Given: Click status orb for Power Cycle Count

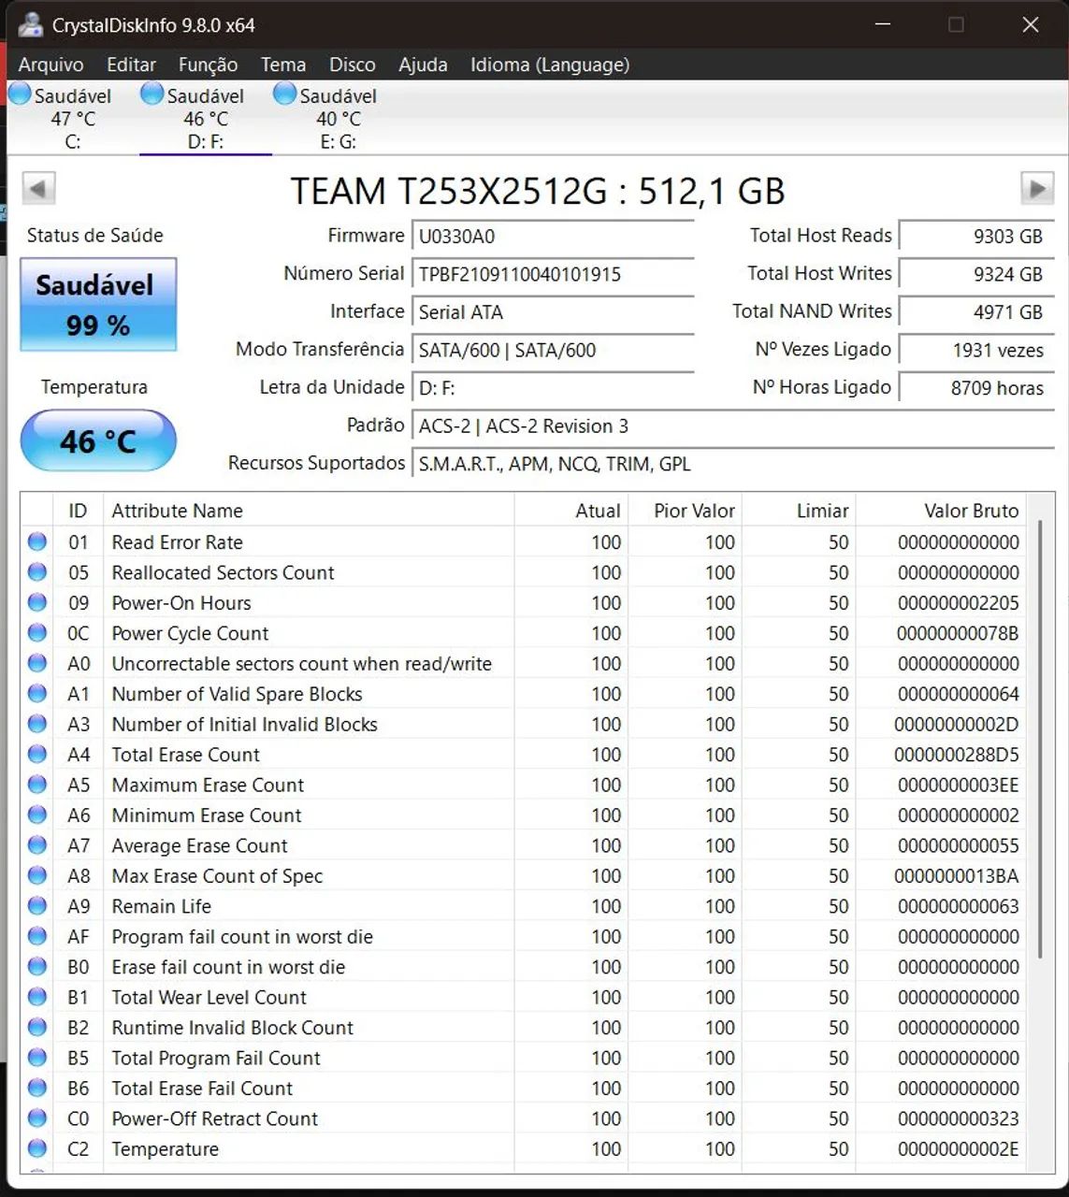Looking at the screenshot, I should [37, 632].
